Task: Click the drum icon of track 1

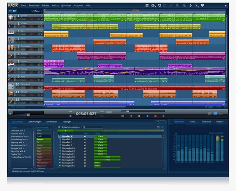Action: (11, 17)
